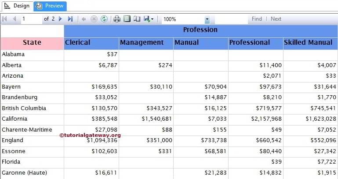Click the current page number field

31,19
